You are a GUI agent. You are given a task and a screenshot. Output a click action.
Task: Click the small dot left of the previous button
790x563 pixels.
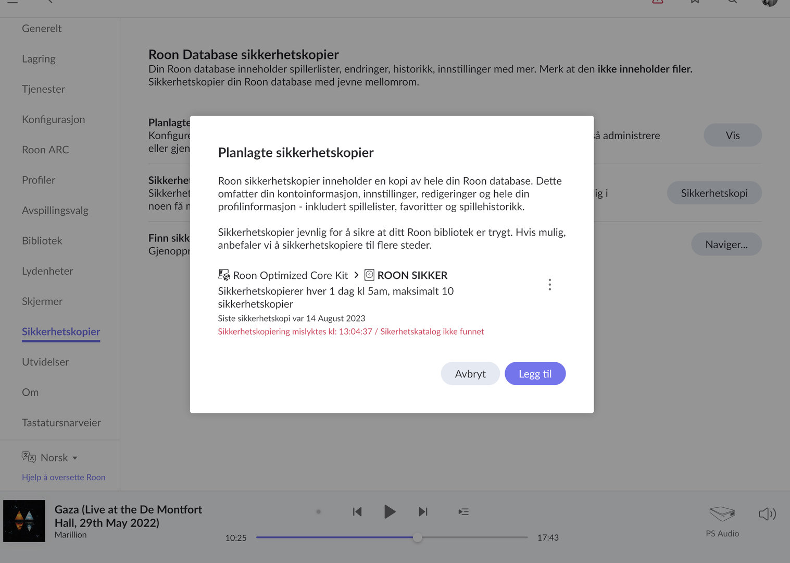coord(319,512)
